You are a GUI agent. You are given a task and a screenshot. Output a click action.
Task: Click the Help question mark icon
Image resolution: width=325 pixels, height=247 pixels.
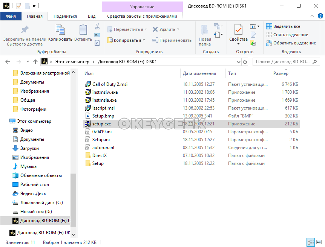point(320,16)
